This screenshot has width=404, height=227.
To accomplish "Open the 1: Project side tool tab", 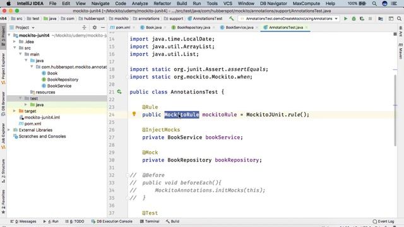I will [3, 36].
